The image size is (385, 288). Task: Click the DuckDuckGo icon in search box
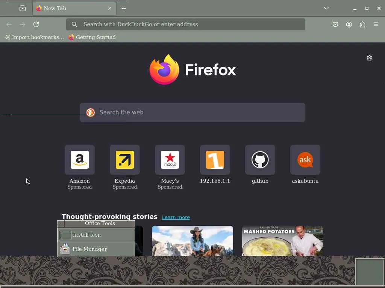[x=91, y=112]
